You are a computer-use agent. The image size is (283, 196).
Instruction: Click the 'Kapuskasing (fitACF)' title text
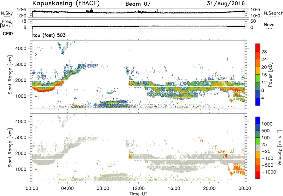coord(66,3)
